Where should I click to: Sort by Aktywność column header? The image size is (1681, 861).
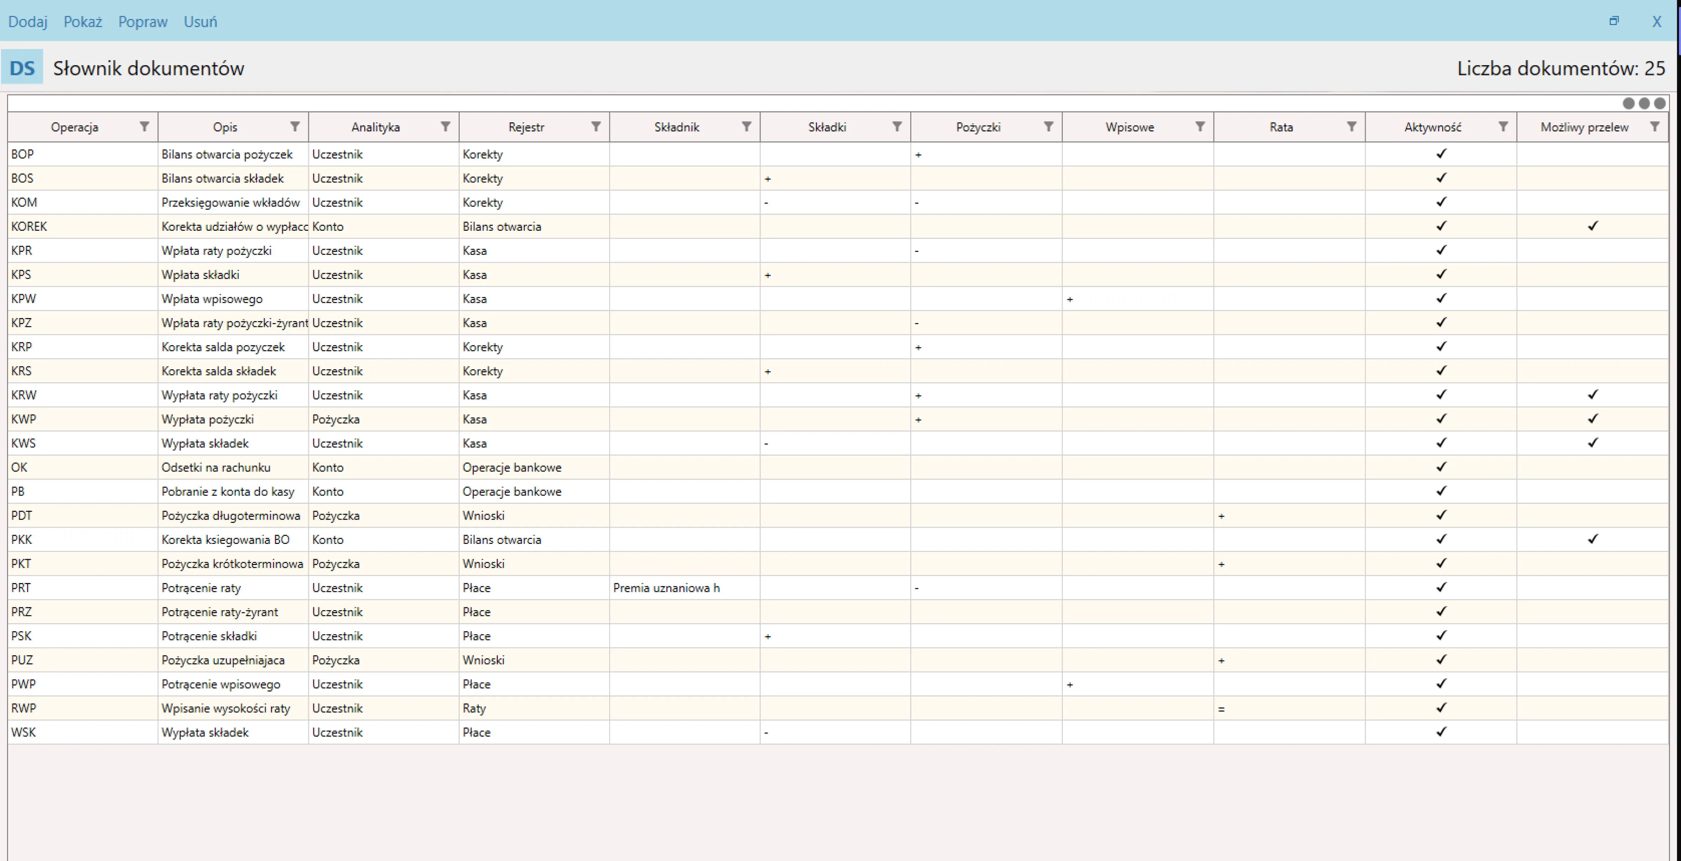pos(1432,127)
